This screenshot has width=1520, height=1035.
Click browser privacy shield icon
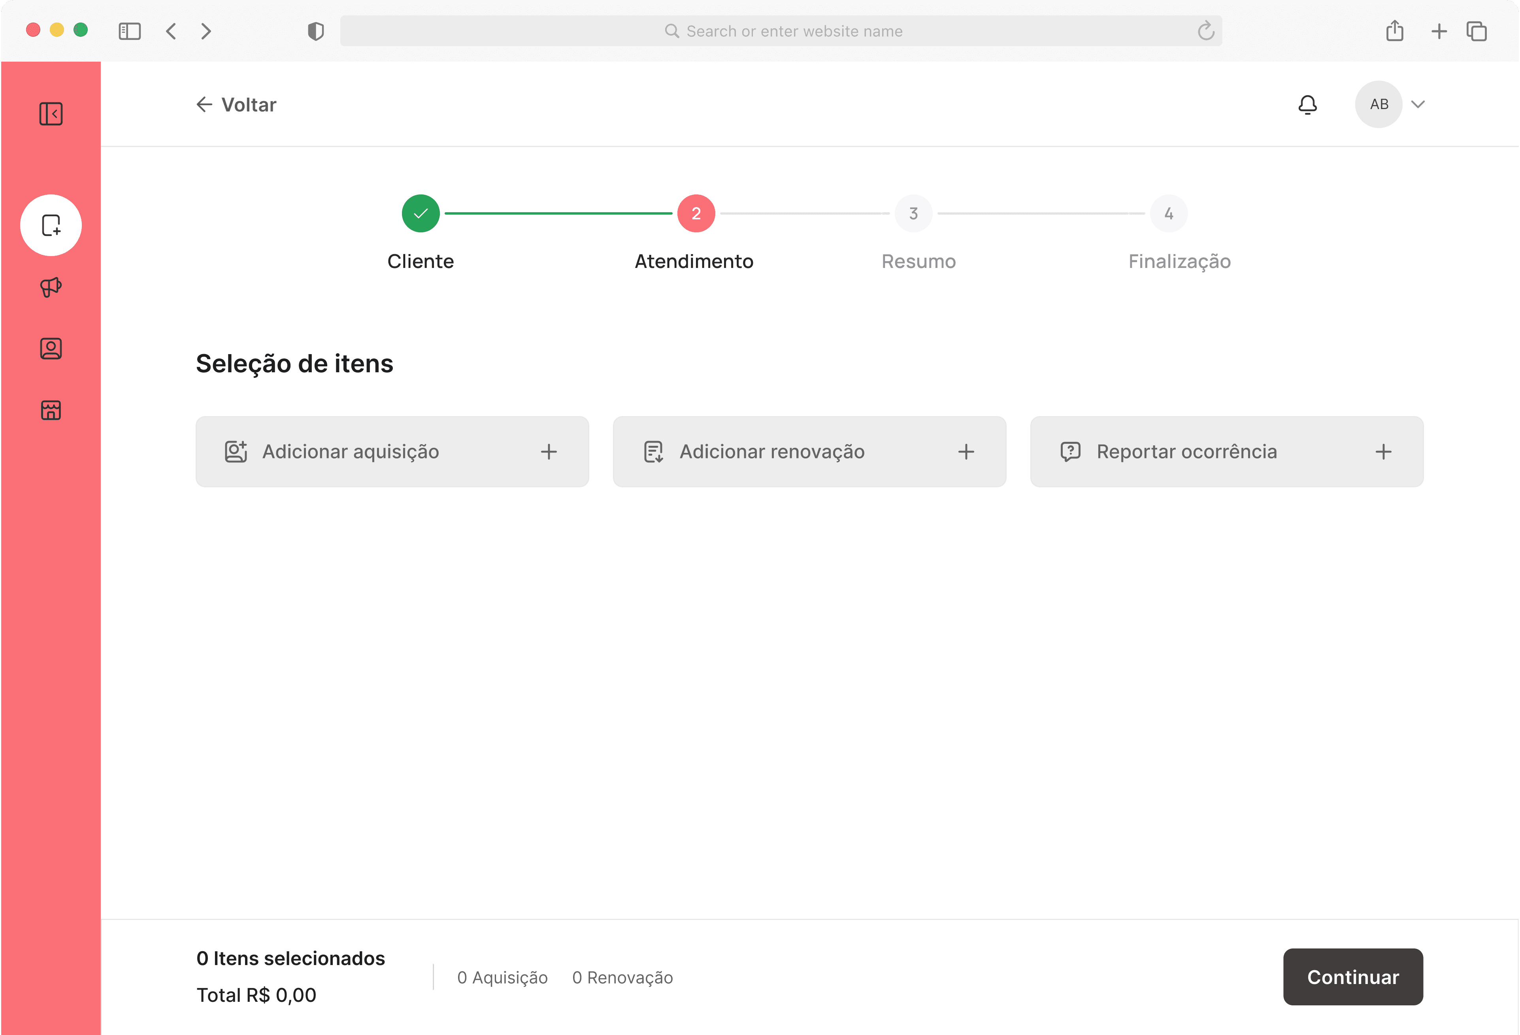[315, 31]
